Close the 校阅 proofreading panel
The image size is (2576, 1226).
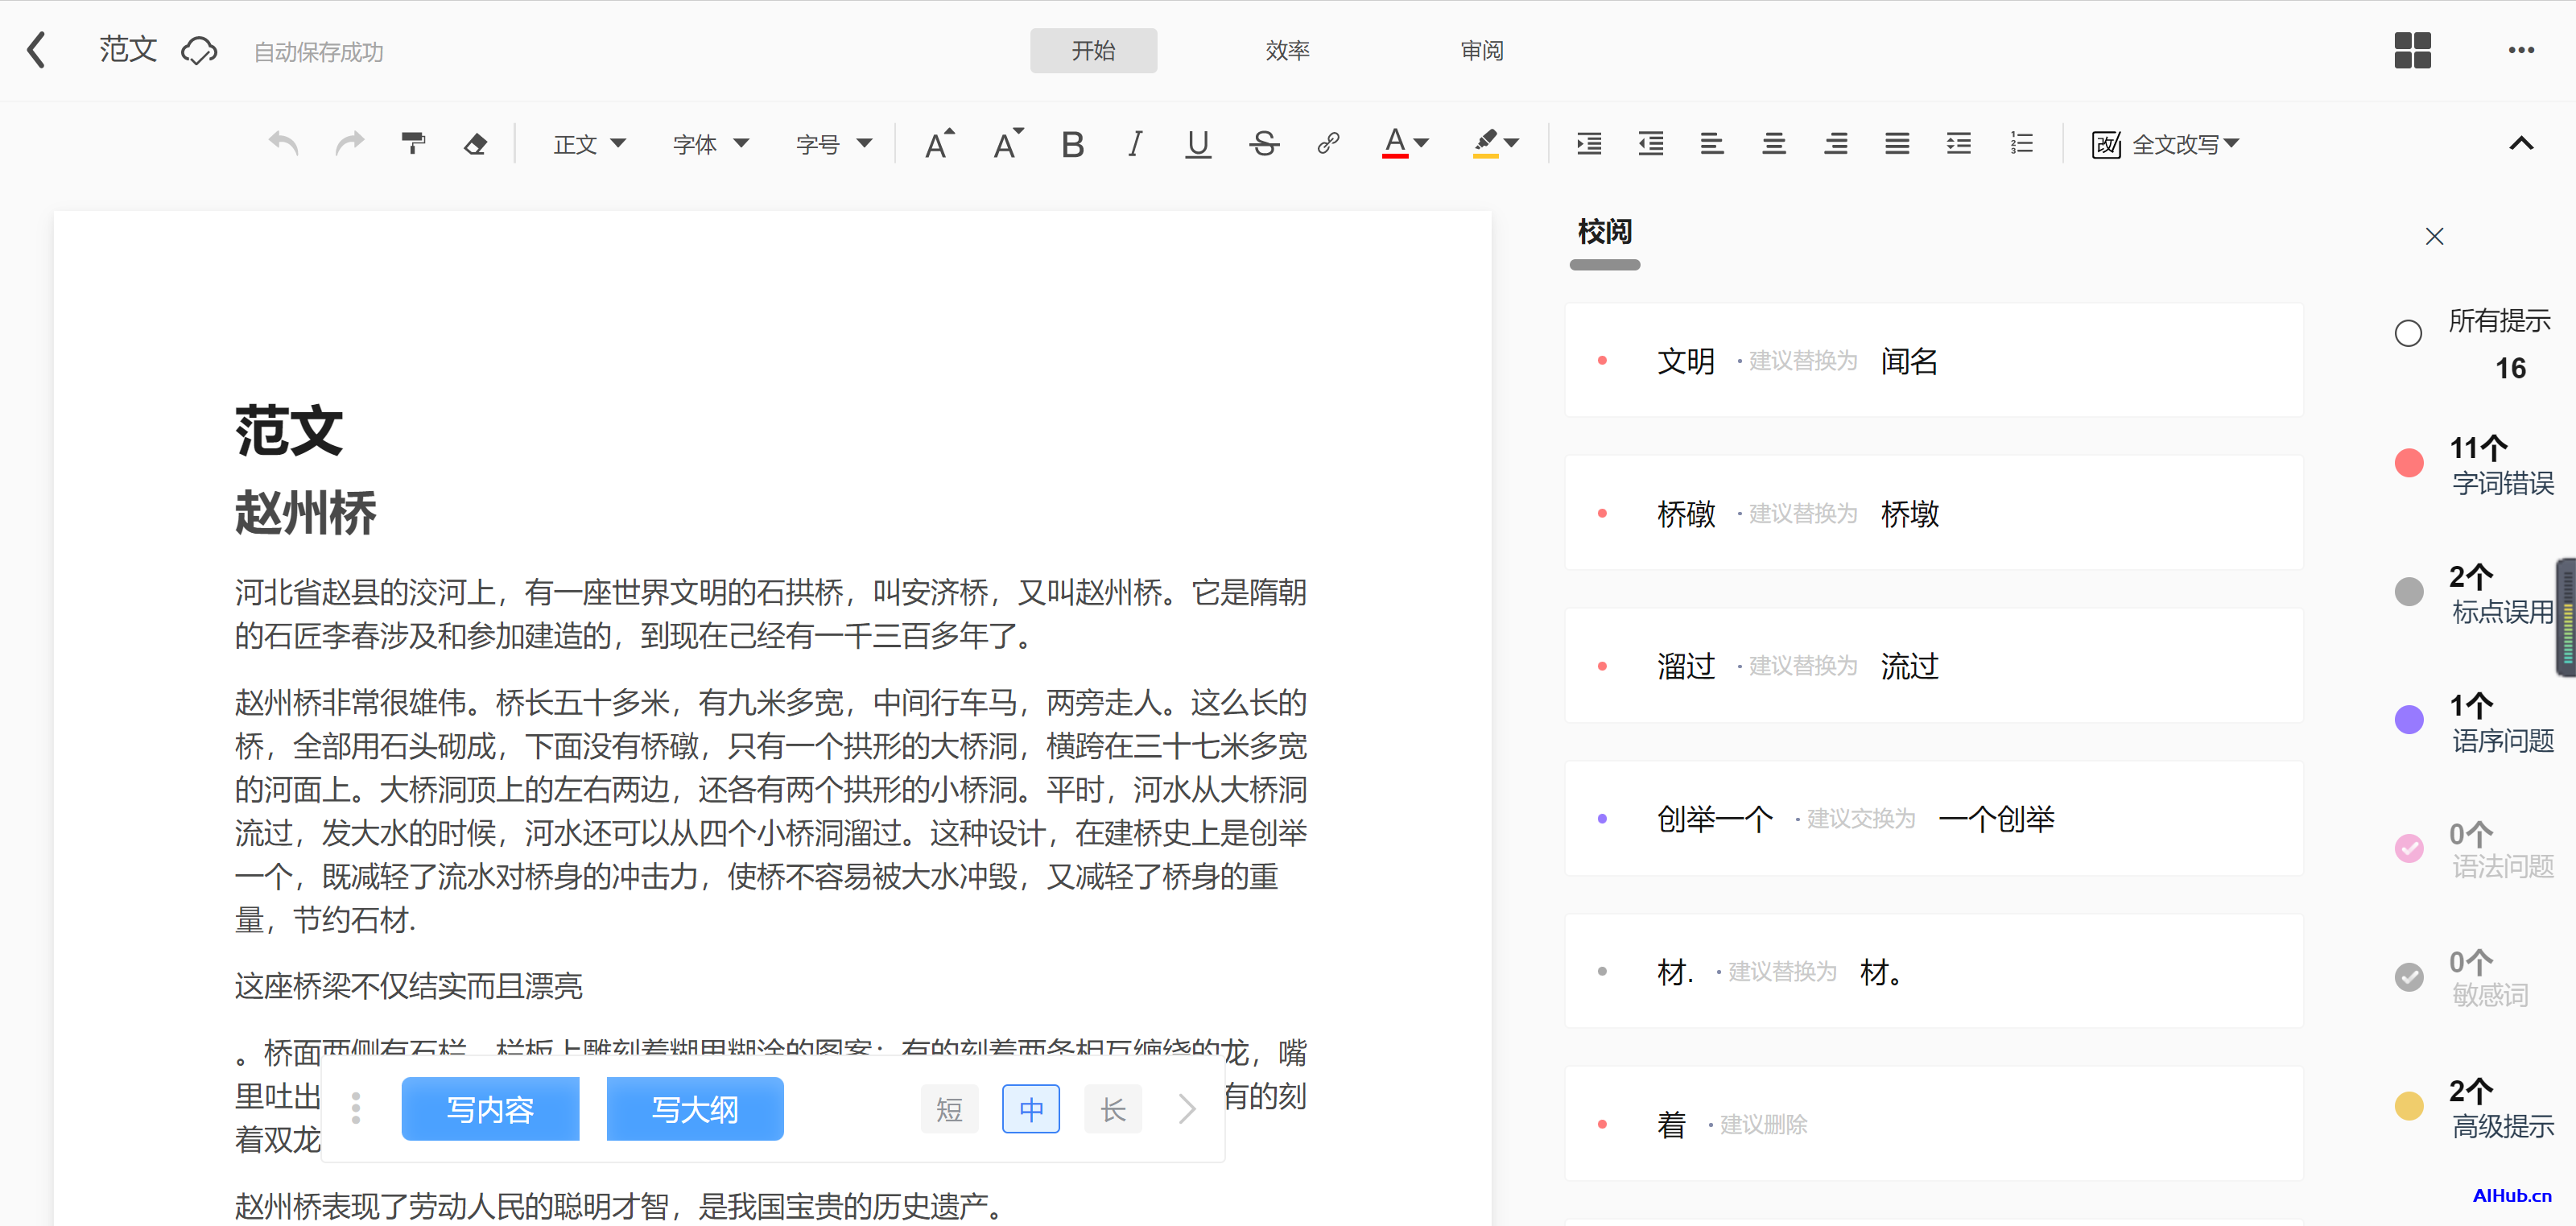pos(2435,236)
